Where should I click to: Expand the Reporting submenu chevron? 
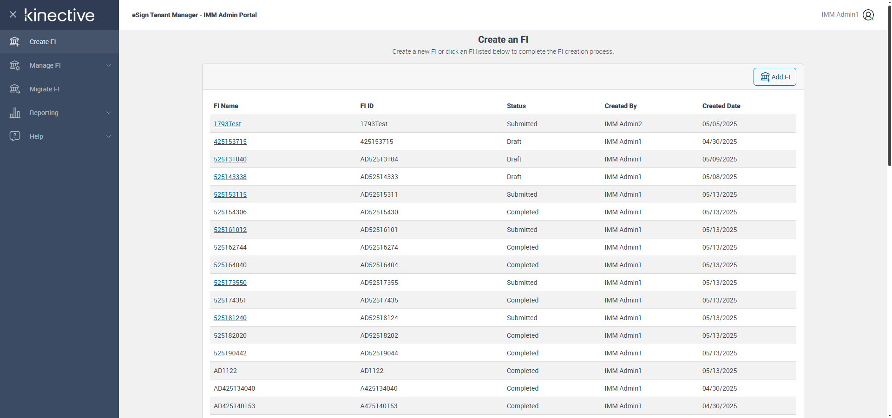[x=109, y=113]
